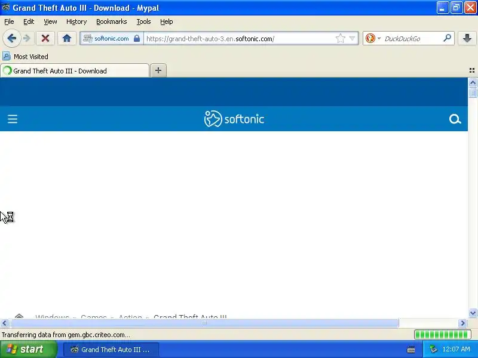This screenshot has height=358, width=478.
Task: Select the Grand Theft Auto III tab
Action: tap(75, 71)
